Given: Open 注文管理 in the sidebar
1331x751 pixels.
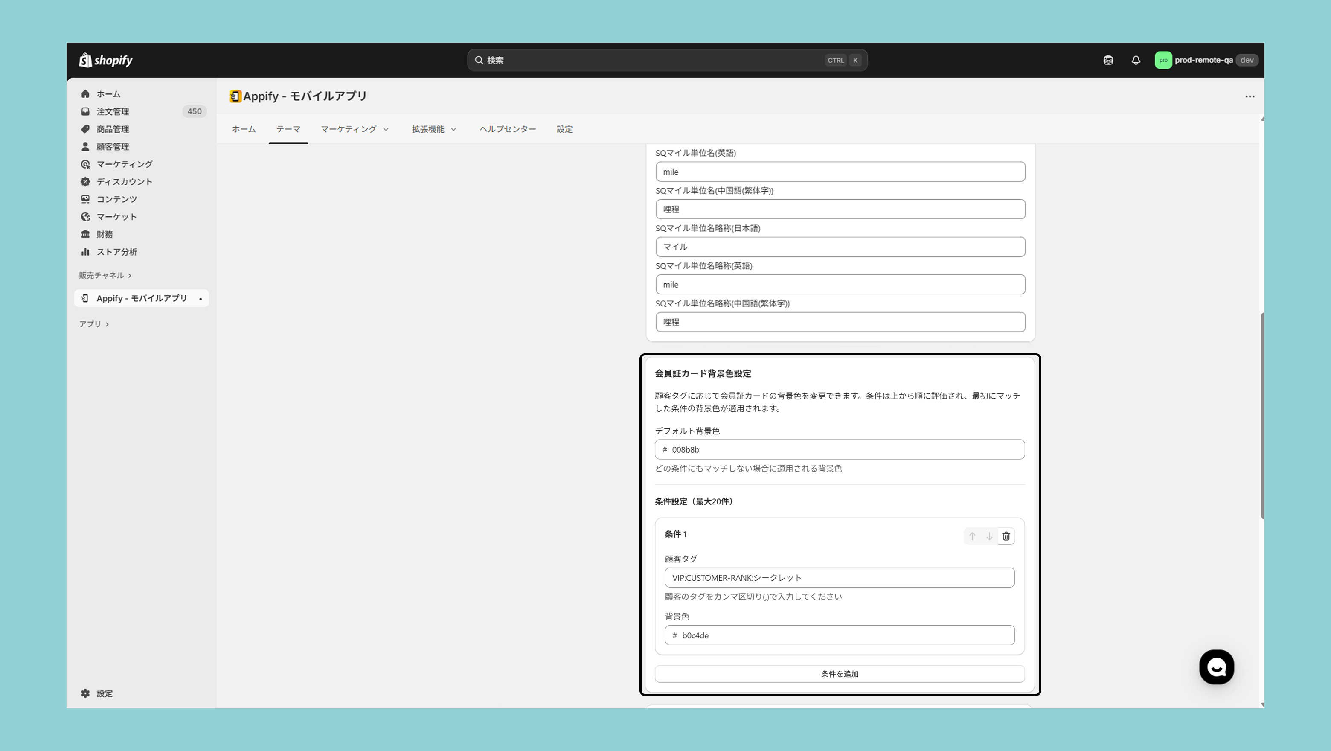Looking at the screenshot, I should tap(113, 112).
